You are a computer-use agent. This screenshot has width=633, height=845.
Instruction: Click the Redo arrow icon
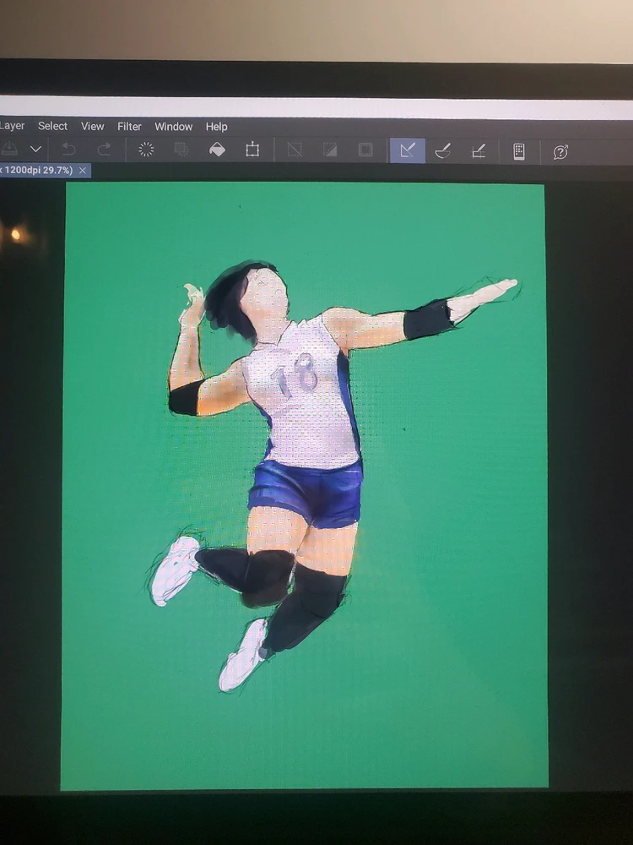104,150
